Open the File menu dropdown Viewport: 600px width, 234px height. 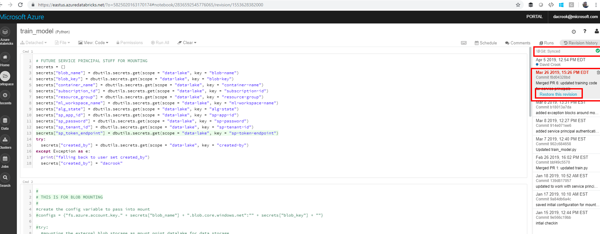(x=63, y=42)
